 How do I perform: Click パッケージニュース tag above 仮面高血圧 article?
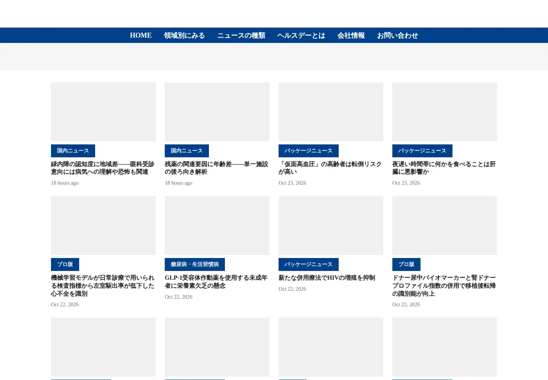point(309,151)
